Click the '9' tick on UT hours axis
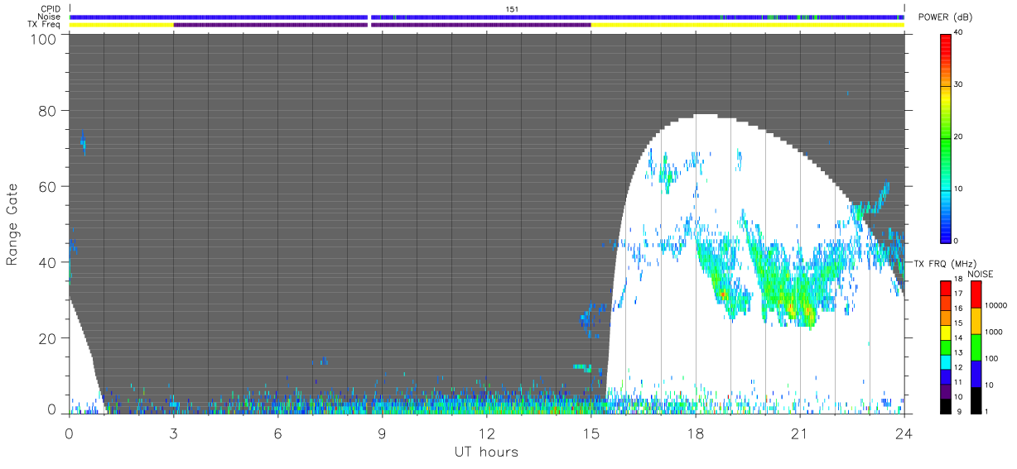The image size is (1017, 469). coord(382,433)
